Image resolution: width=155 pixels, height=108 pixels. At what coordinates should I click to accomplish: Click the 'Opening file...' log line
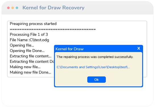(22, 45)
